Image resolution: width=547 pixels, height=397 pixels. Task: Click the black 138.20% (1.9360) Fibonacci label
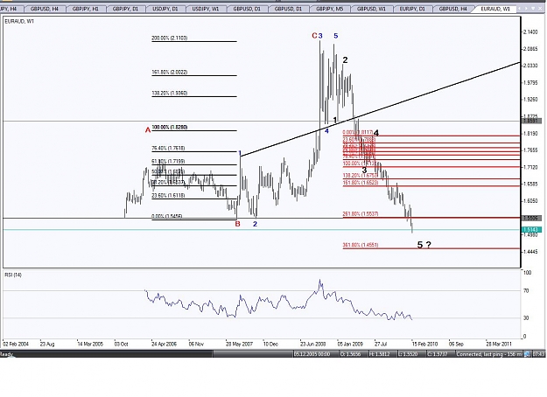(170, 93)
